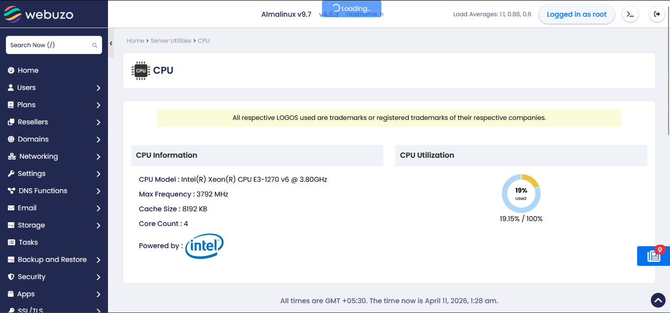Collapse the sidebar using the arrow handle
This screenshot has width=670, height=313.
(111, 43)
